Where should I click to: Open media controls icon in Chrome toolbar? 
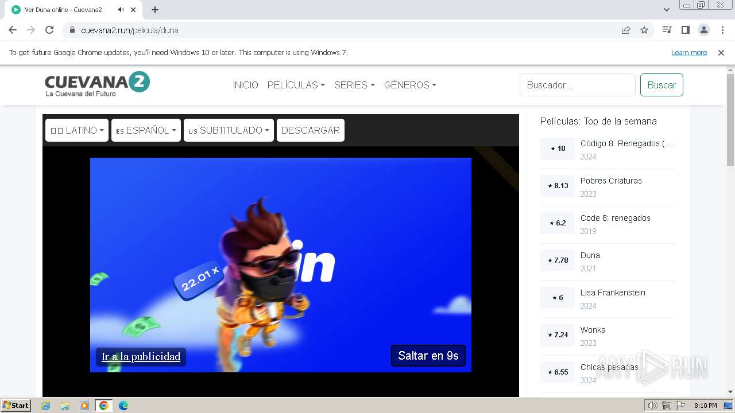(x=667, y=30)
